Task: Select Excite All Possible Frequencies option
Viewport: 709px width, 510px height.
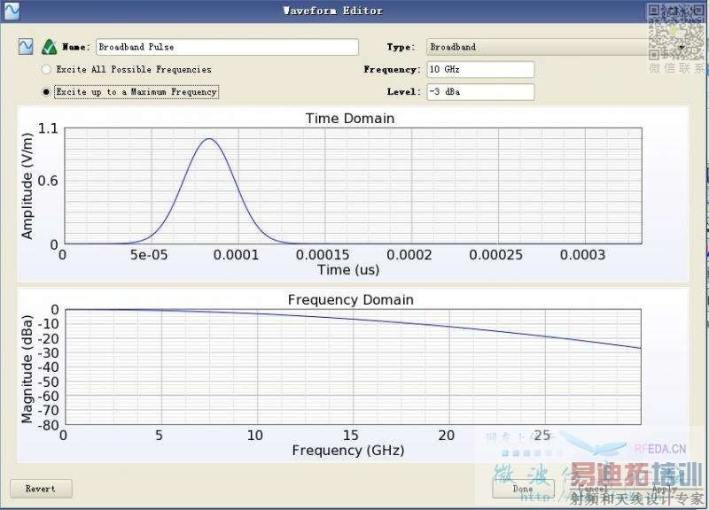Action: click(x=127, y=70)
